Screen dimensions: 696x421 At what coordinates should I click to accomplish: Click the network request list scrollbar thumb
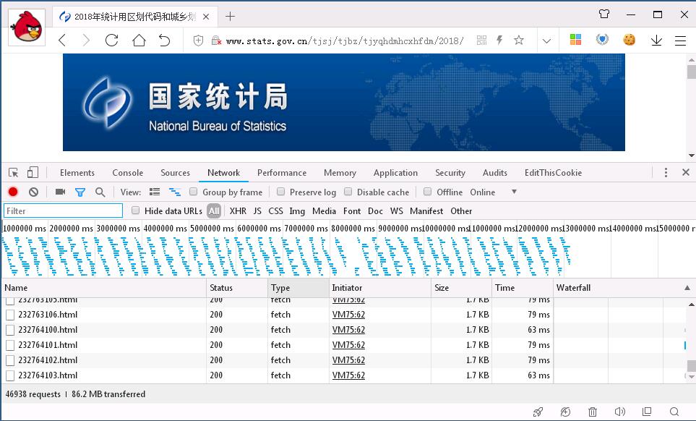[x=692, y=365]
